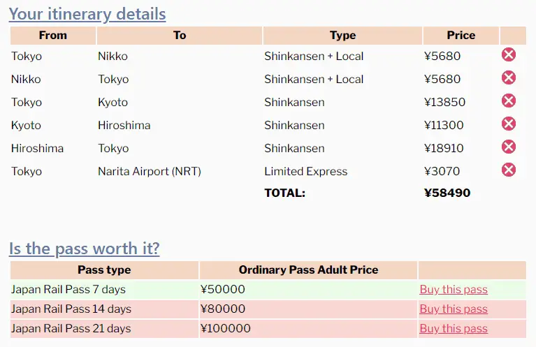Delete the Kyoto to Hiroshima leg

point(508,124)
